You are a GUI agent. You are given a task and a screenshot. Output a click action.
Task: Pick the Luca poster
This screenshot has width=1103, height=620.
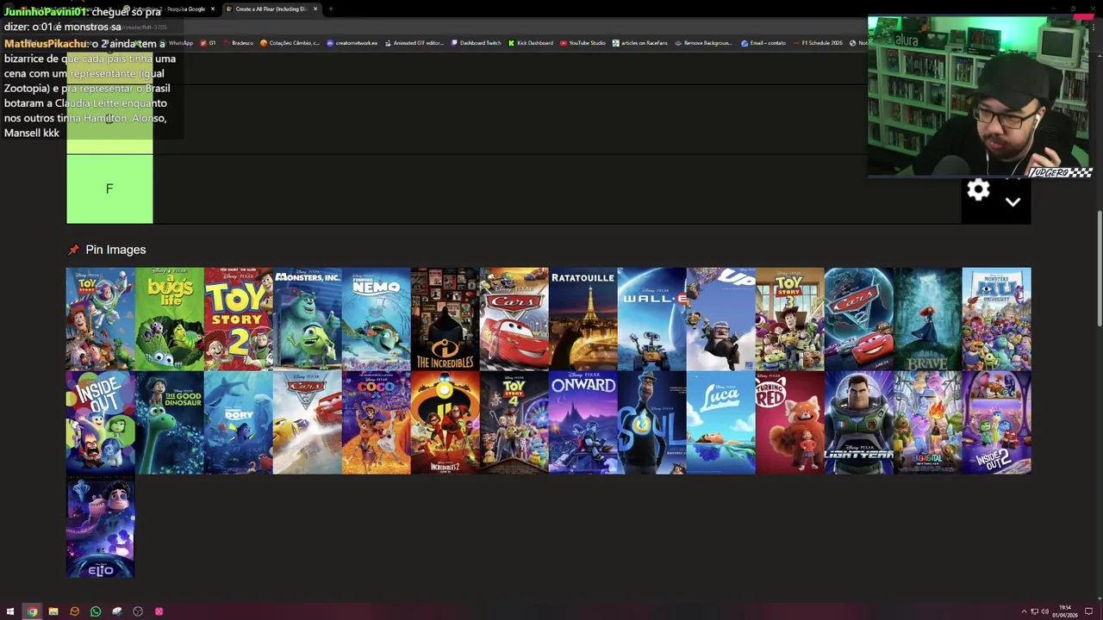(721, 423)
